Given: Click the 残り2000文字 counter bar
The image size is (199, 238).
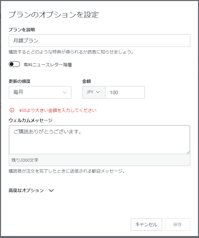Looking at the screenshot, I should click(x=99, y=160).
